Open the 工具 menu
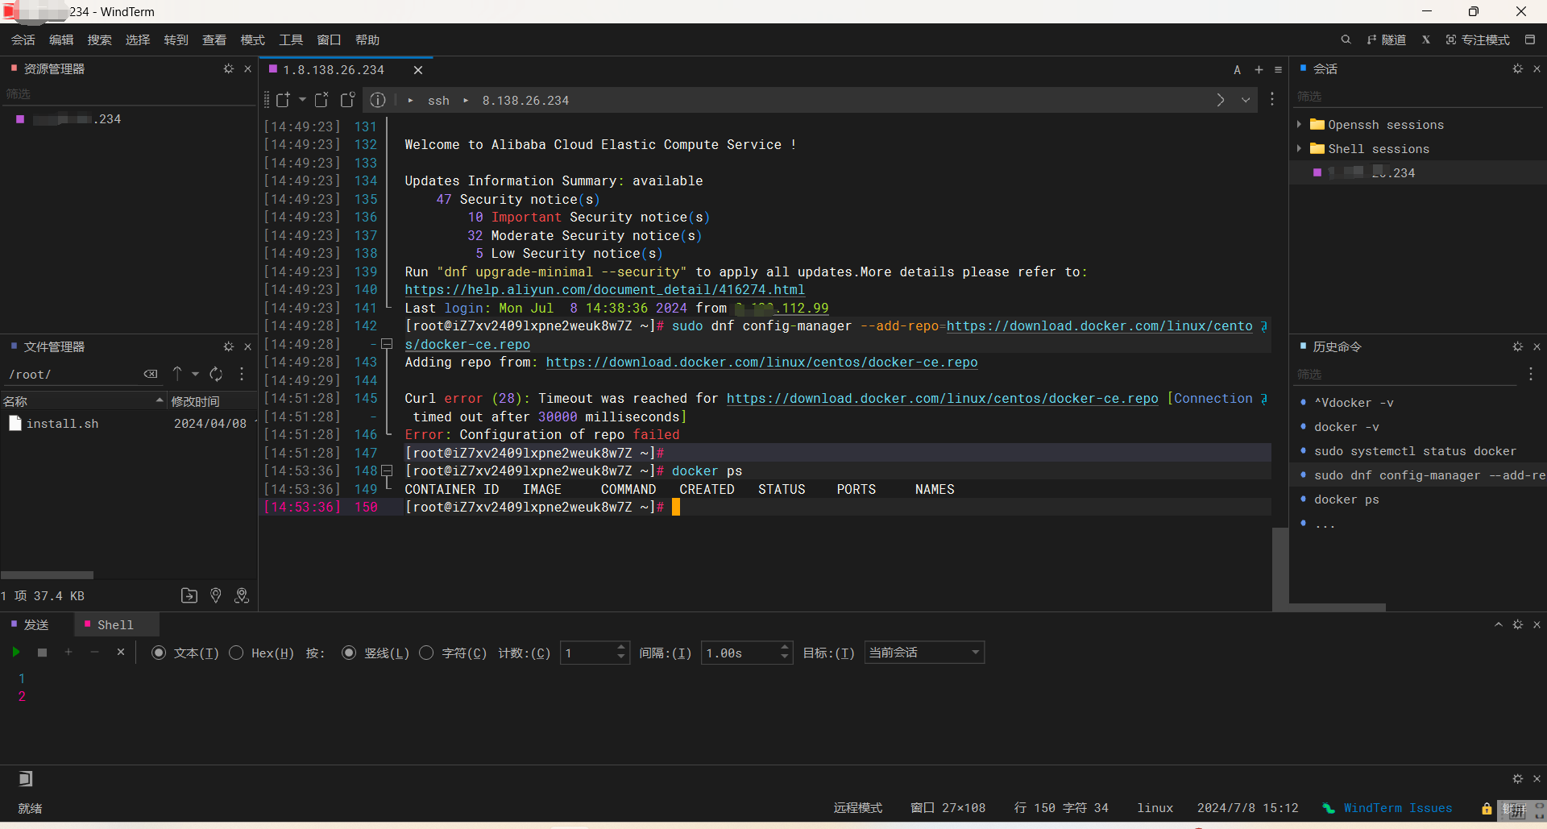Viewport: 1547px width, 829px height. pos(291,39)
